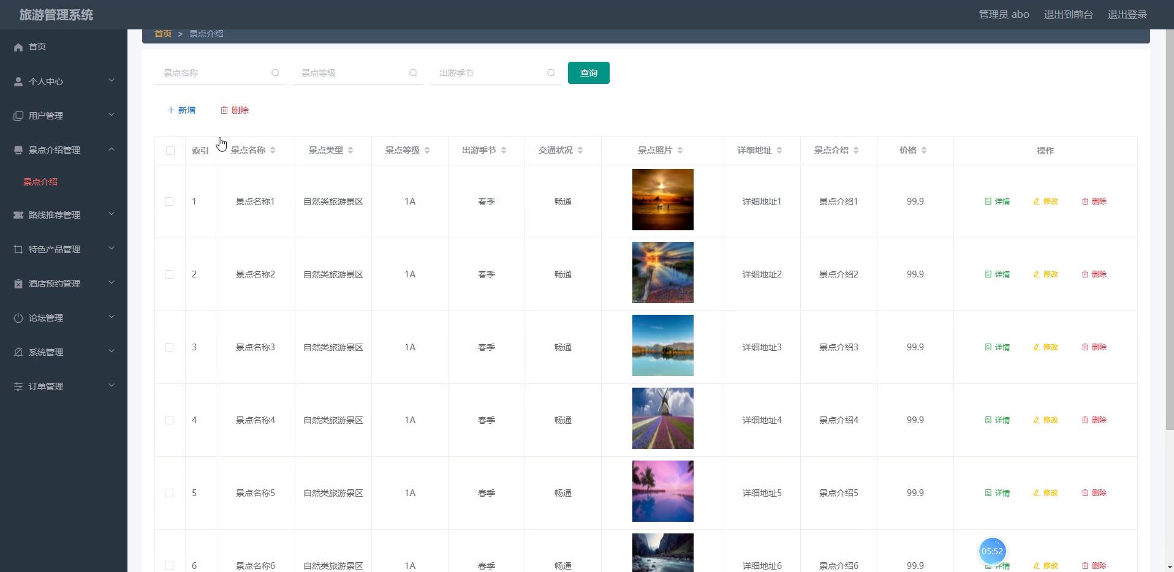Collapse the 景点介绍管理 menu chevron
Image resolution: width=1174 pixels, height=572 pixels.
(x=112, y=149)
